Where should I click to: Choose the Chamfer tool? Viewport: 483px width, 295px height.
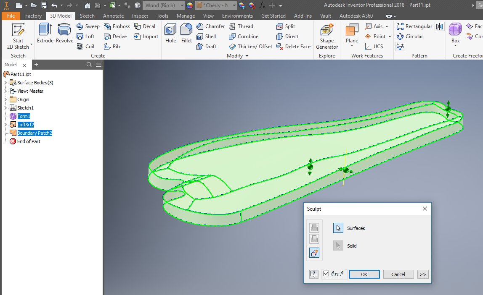click(x=211, y=26)
